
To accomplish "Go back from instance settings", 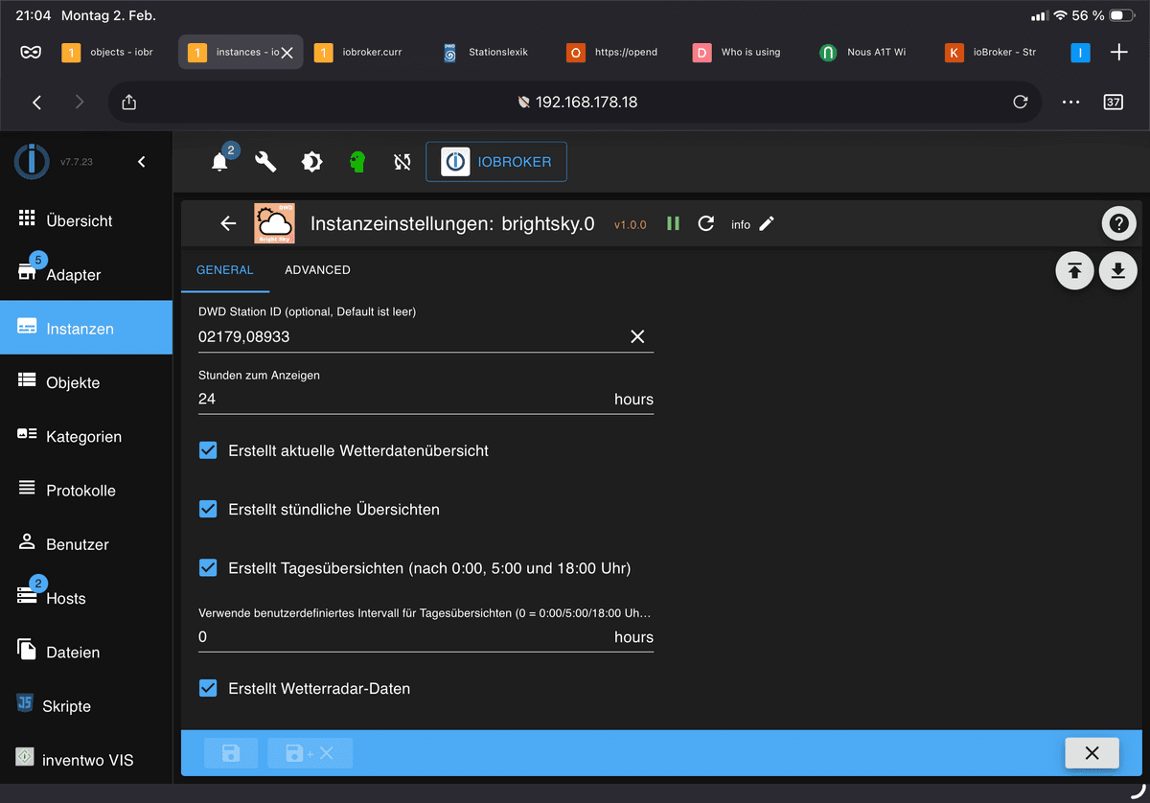I will pos(228,223).
